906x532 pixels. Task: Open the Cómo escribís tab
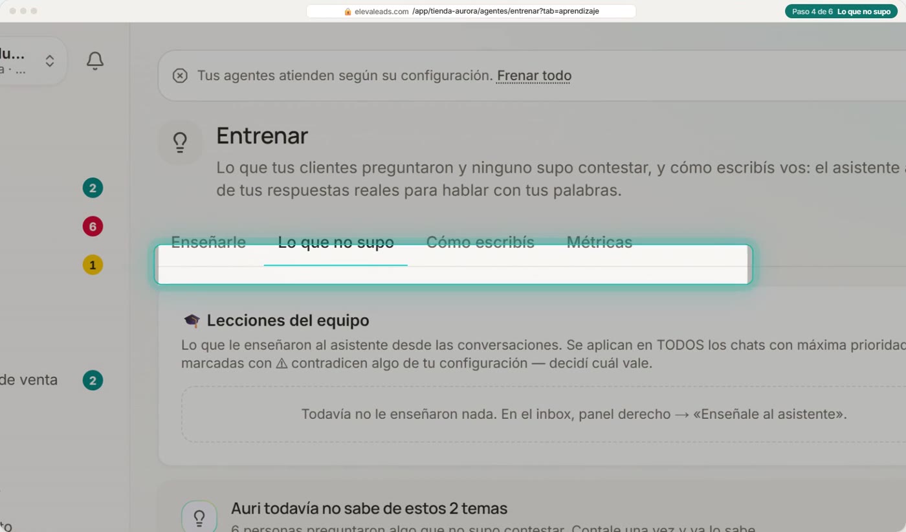pyautogui.click(x=480, y=243)
